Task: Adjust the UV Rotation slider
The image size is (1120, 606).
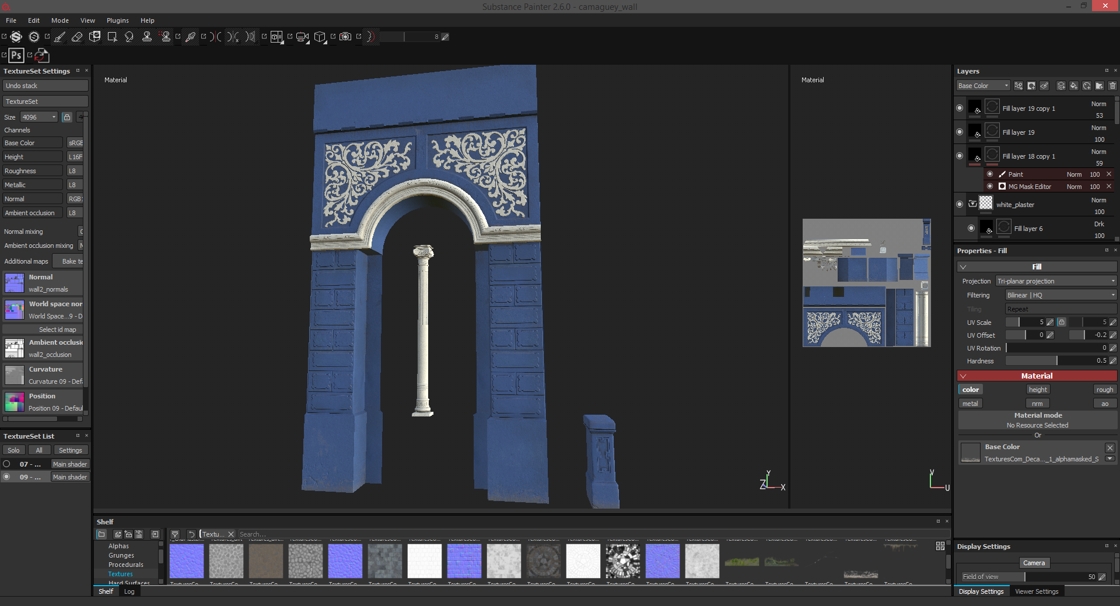Action: pos(1056,348)
